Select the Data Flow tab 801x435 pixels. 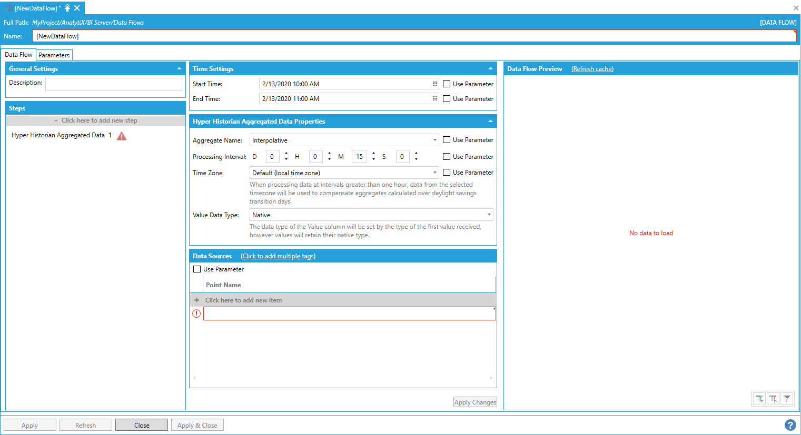[18, 55]
